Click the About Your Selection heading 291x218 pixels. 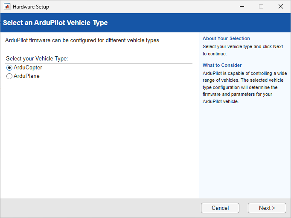(x=226, y=38)
